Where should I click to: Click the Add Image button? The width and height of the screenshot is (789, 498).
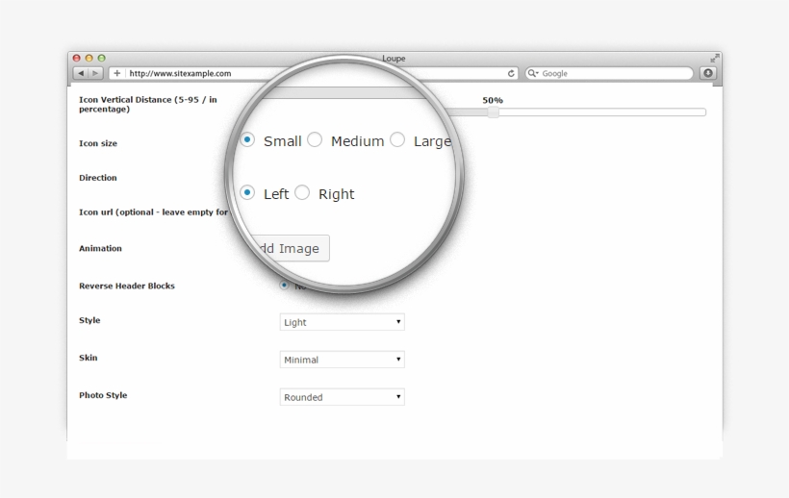[x=288, y=248]
